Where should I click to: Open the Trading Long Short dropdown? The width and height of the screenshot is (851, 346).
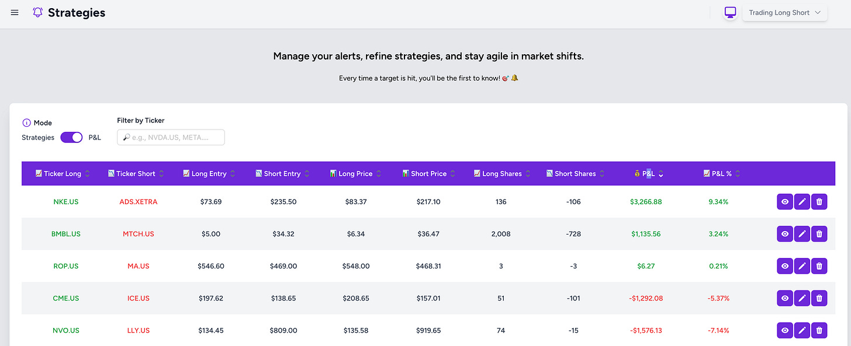(x=784, y=12)
